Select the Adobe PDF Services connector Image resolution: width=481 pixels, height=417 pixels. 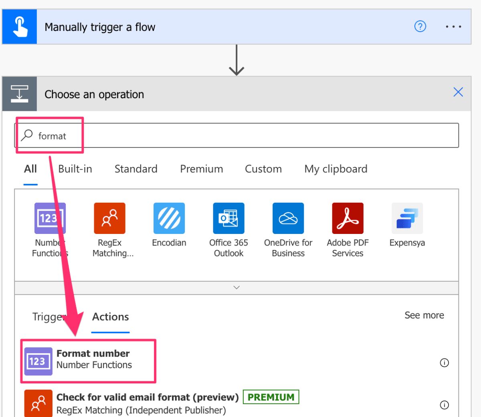click(x=347, y=218)
